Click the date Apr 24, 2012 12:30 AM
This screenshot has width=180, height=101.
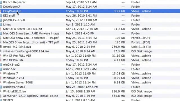pyautogui.click(x=82, y=29)
